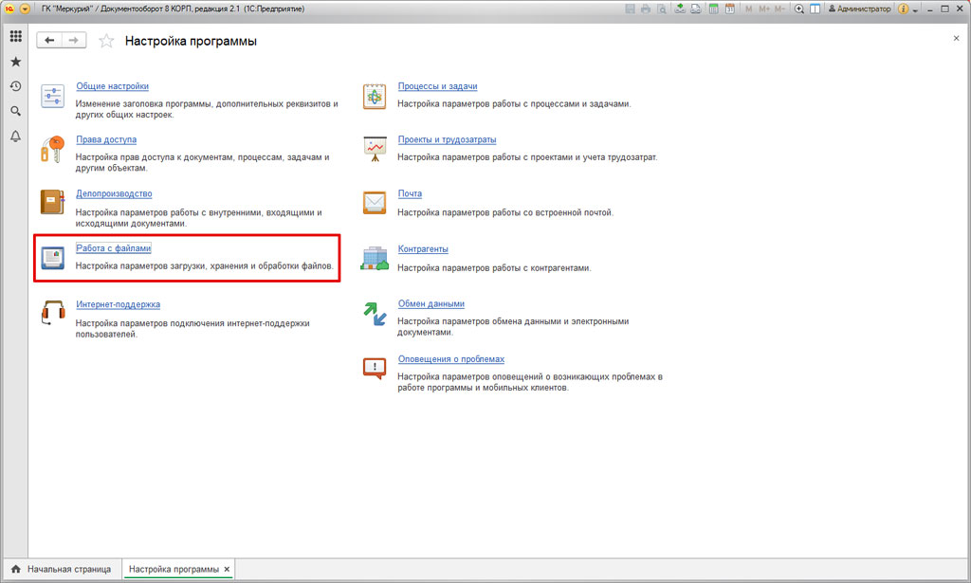
Task: Open the calendar icon in title bar
Action: (x=729, y=9)
